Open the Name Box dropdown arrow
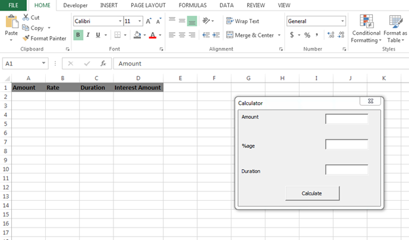This screenshot has height=240, width=409. pyautogui.click(x=43, y=63)
